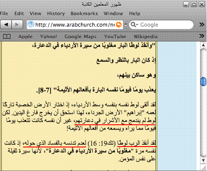The width and height of the screenshot is (207, 171).
Task: Open the YouTube bookmark
Action: coord(115,37)
